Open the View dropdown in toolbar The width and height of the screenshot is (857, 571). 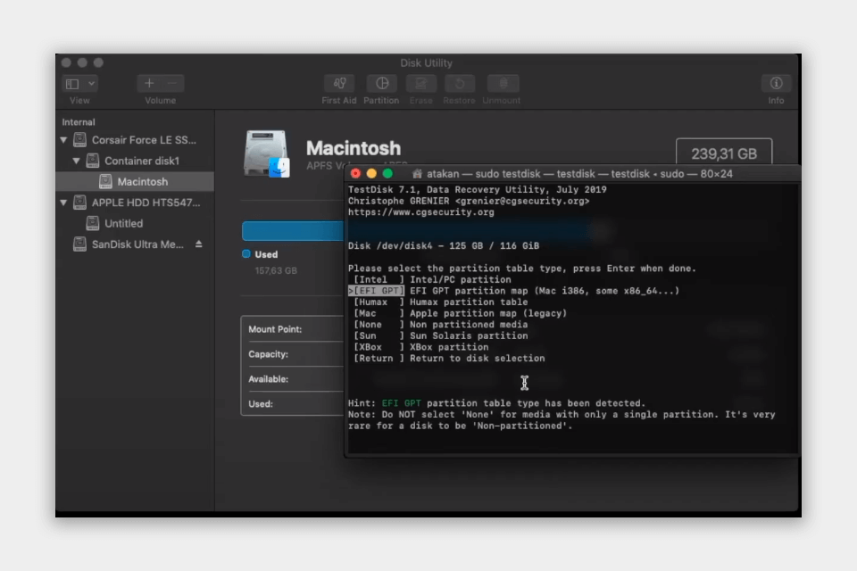79,84
